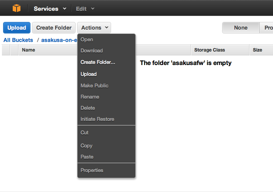Select the None panel toggle

241,28
